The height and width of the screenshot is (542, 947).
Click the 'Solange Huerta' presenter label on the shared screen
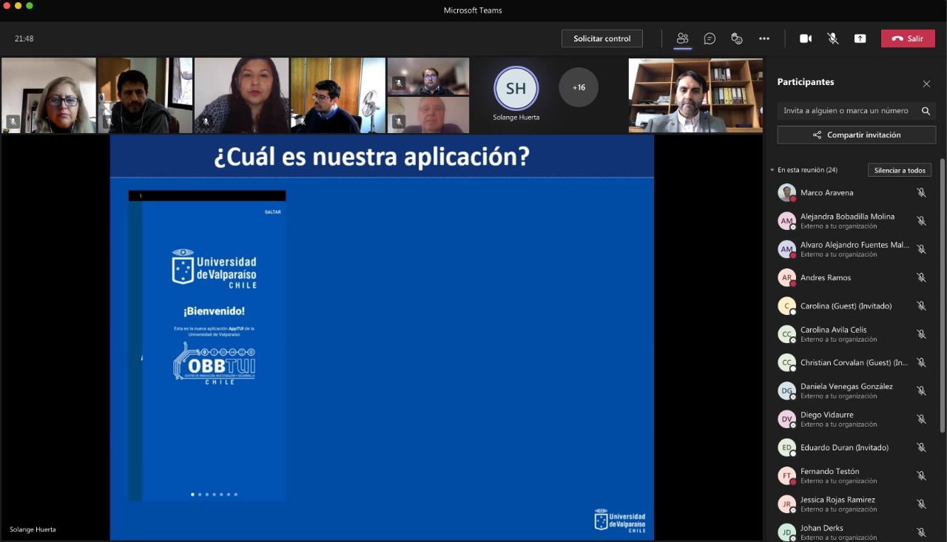[x=33, y=529]
